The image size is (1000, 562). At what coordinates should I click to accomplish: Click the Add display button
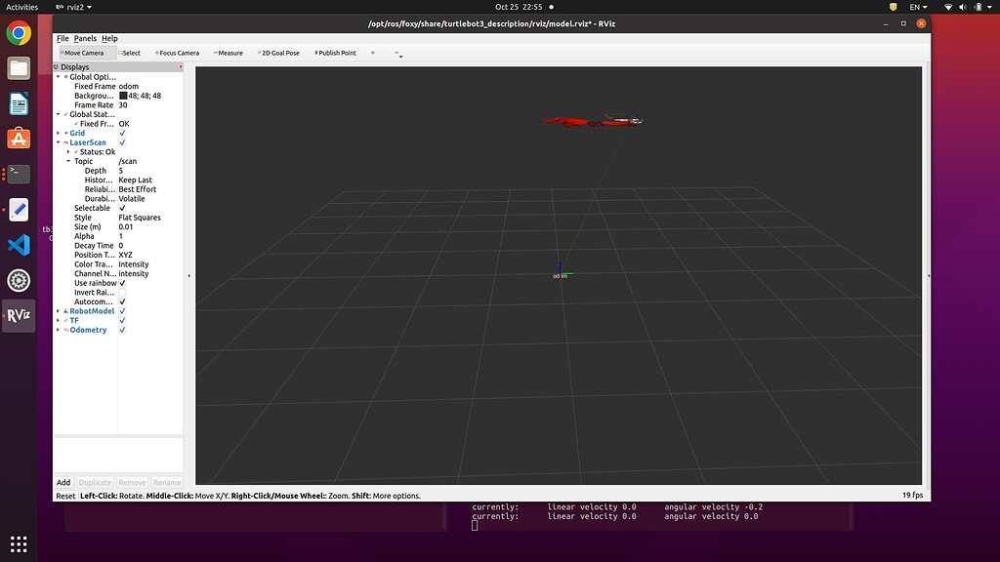click(63, 482)
